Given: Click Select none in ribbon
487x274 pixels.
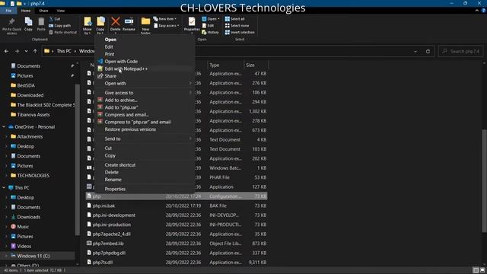Looking at the screenshot, I should 237,26.
